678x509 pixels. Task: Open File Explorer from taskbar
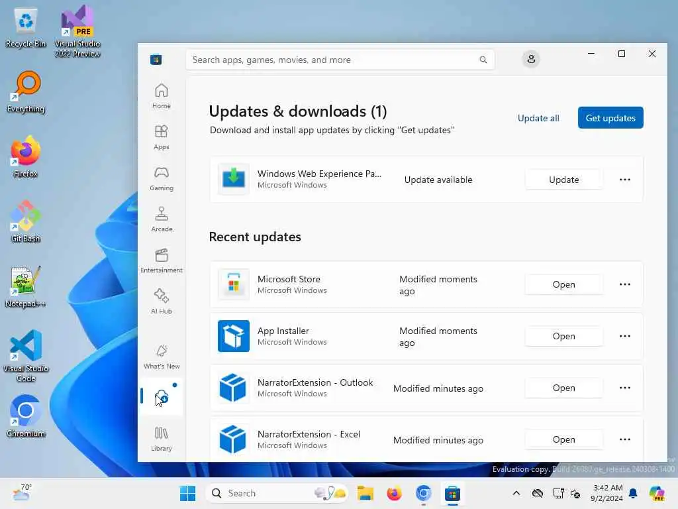(x=365, y=493)
